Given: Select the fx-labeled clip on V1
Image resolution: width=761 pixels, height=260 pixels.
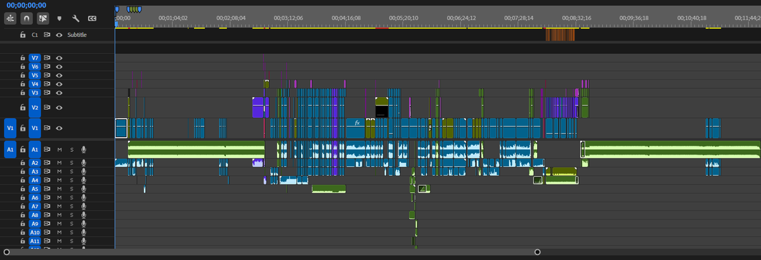Looking at the screenshot, I should pos(355,128).
